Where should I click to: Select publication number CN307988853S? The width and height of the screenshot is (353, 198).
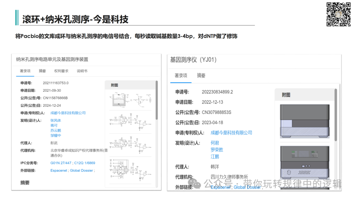(x=216, y=112)
